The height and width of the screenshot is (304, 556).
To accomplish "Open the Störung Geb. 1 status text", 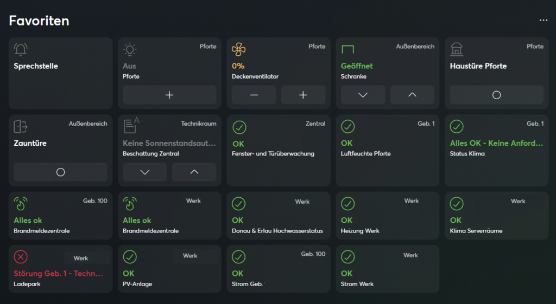I will (58, 273).
